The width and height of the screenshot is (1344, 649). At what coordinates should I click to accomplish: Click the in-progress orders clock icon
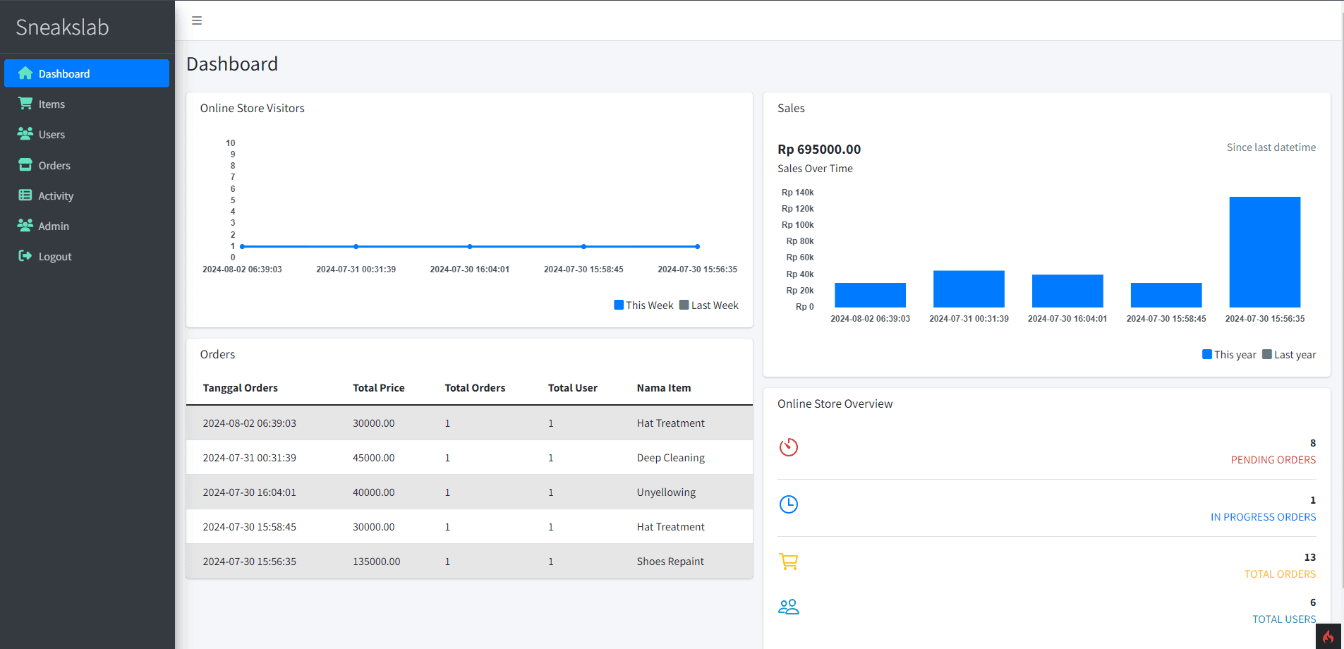click(x=788, y=504)
